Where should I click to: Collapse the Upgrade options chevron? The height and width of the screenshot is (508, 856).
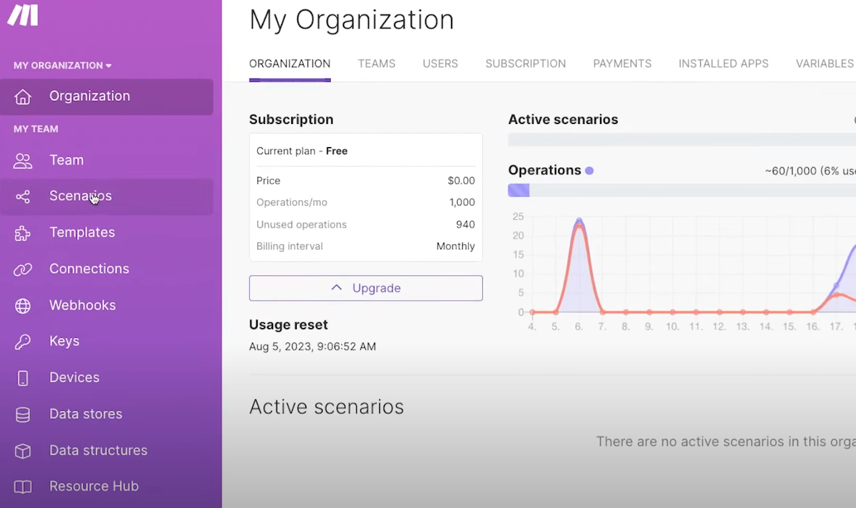pos(336,287)
